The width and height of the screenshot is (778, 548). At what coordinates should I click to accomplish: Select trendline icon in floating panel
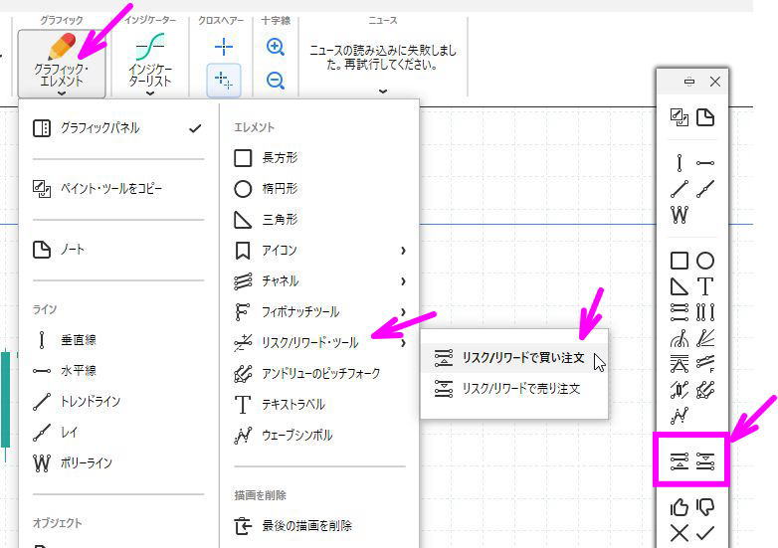[x=680, y=189]
